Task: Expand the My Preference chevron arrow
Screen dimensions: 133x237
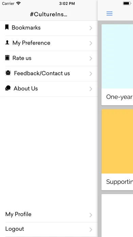Action: 91,43
